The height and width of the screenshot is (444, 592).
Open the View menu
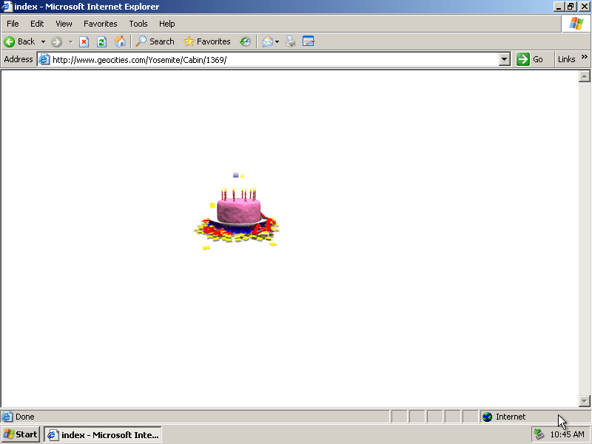tap(64, 24)
